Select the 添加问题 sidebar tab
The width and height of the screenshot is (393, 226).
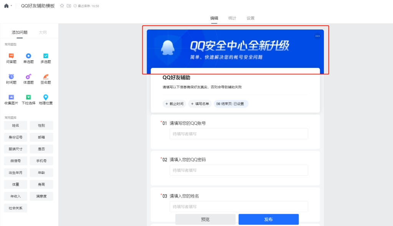20,32
